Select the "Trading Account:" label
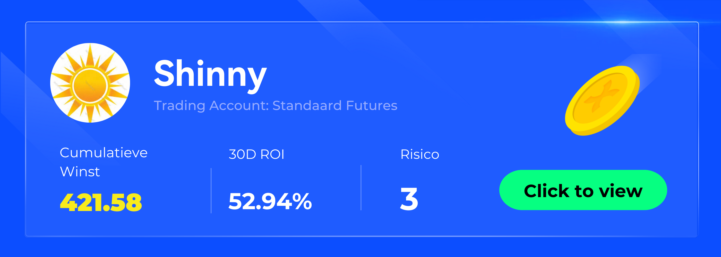Image resolution: width=721 pixels, height=257 pixels. [211, 106]
